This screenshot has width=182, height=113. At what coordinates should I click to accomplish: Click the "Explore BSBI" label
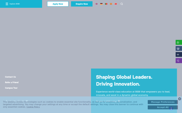point(15,4)
